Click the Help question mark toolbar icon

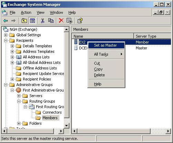tap(80, 21)
